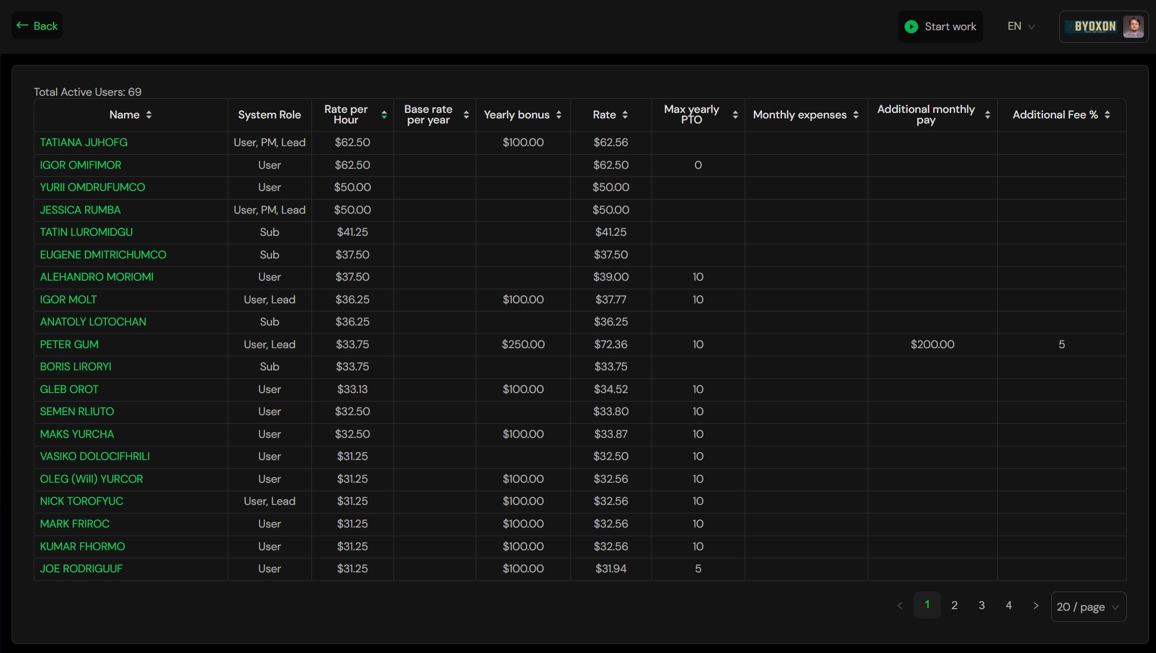
Task: Click Additional Fee % sort arrows
Action: click(x=1107, y=115)
